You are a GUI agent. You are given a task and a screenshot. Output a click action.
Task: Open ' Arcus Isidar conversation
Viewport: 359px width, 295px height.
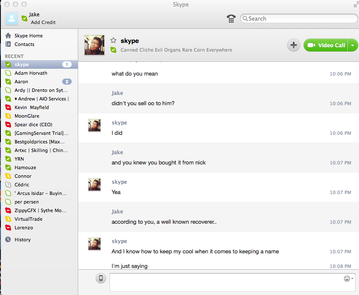coord(40,193)
